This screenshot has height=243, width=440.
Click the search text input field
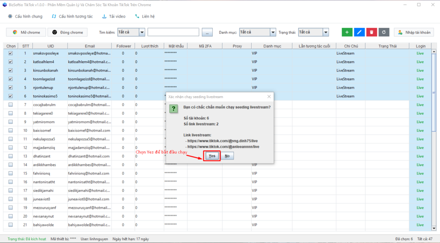tap(173, 32)
